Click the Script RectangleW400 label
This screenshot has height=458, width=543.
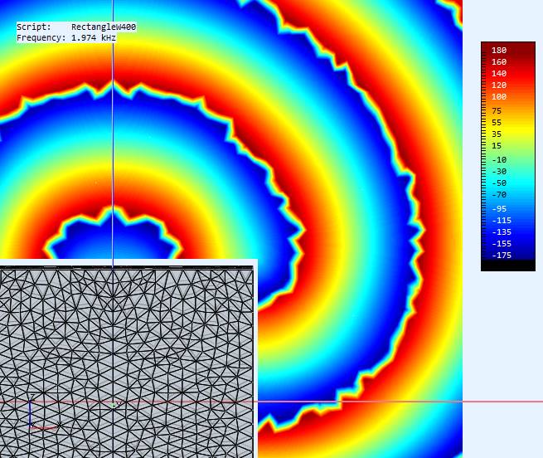pyautogui.click(x=76, y=27)
